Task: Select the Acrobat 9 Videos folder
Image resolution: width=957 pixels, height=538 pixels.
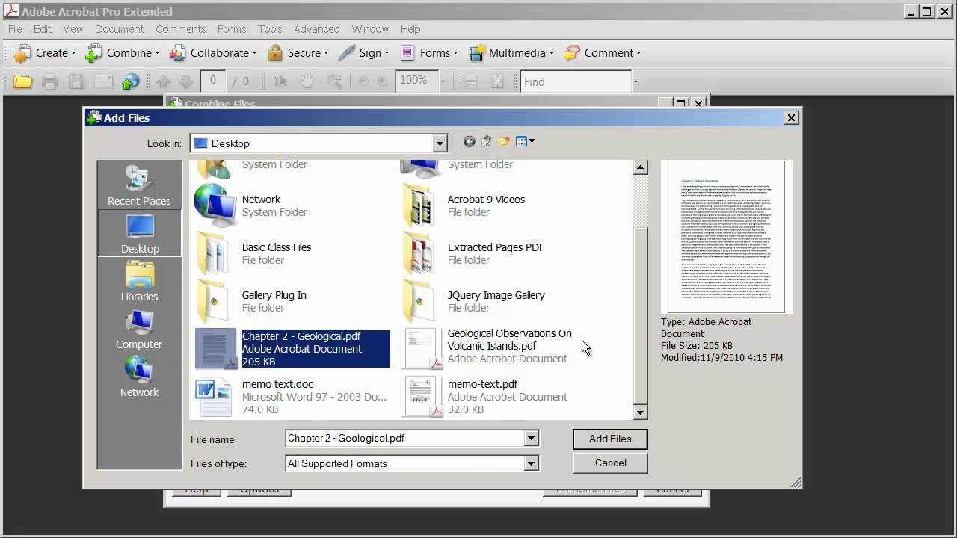Action: pos(464,205)
